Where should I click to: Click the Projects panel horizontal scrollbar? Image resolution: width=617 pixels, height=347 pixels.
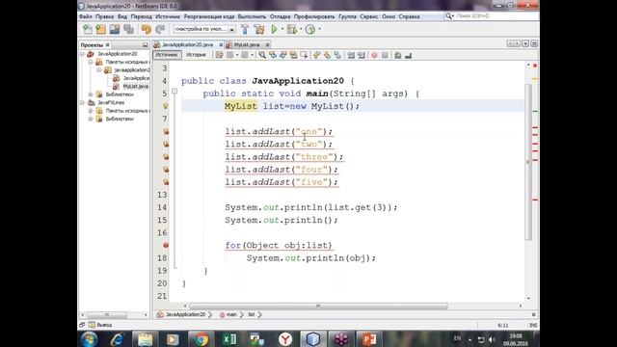pyautogui.click(x=107, y=315)
